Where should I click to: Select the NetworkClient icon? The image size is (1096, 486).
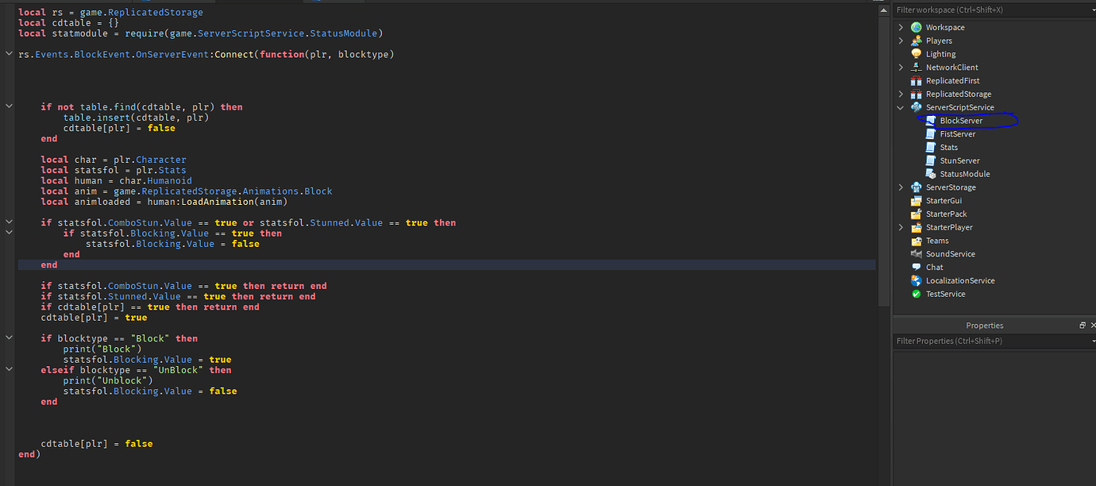tap(915, 67)
